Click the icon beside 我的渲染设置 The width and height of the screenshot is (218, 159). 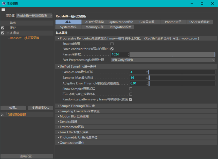(x=2, y=115)
